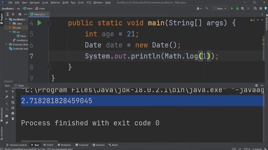Toggle scroll to end in the Run console
The height and width of the screenshot is (150, 268).
13,108
